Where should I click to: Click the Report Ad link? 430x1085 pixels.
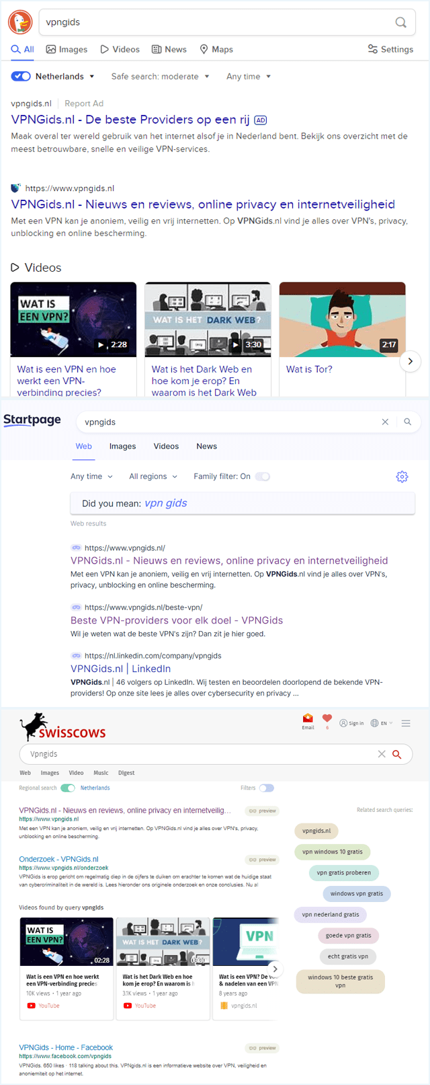tap(84, 104)
